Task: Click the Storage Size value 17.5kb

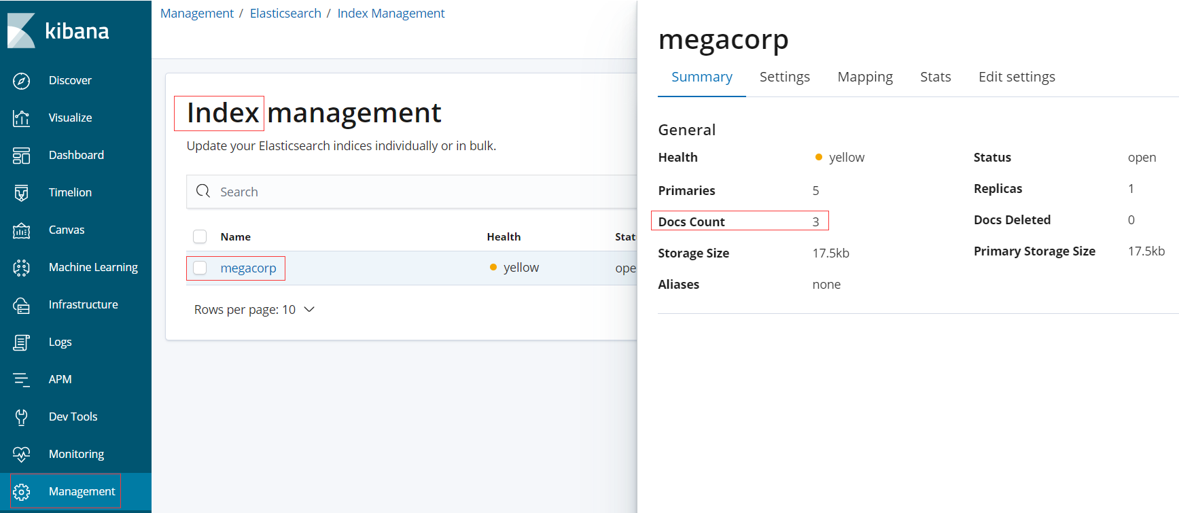Action: click(831, 253)
